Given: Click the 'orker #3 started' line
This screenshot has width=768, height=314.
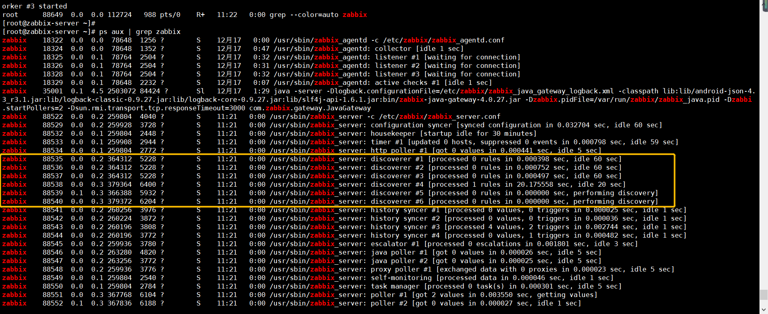Looking at the screenshot, I should (34, 6).
